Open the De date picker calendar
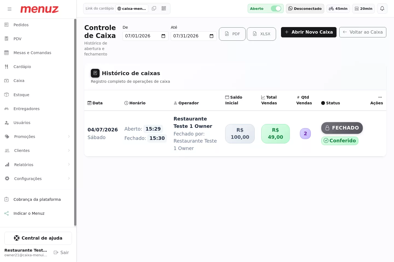Screen dimensions: 394x262 163,36
